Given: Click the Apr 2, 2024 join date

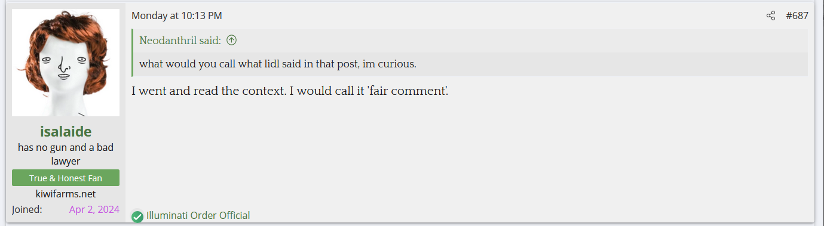Looking at the screenshot, I should point(94,209).
